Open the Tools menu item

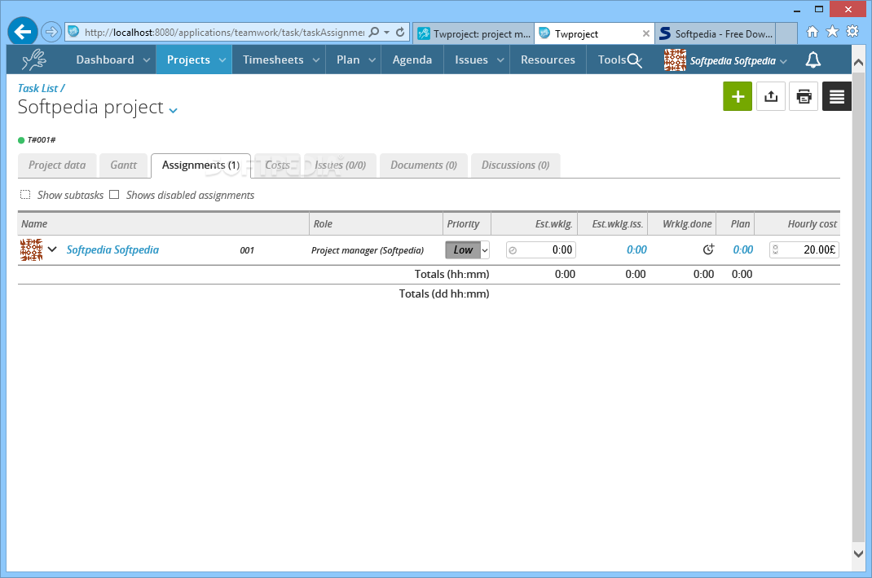[612, 60]
